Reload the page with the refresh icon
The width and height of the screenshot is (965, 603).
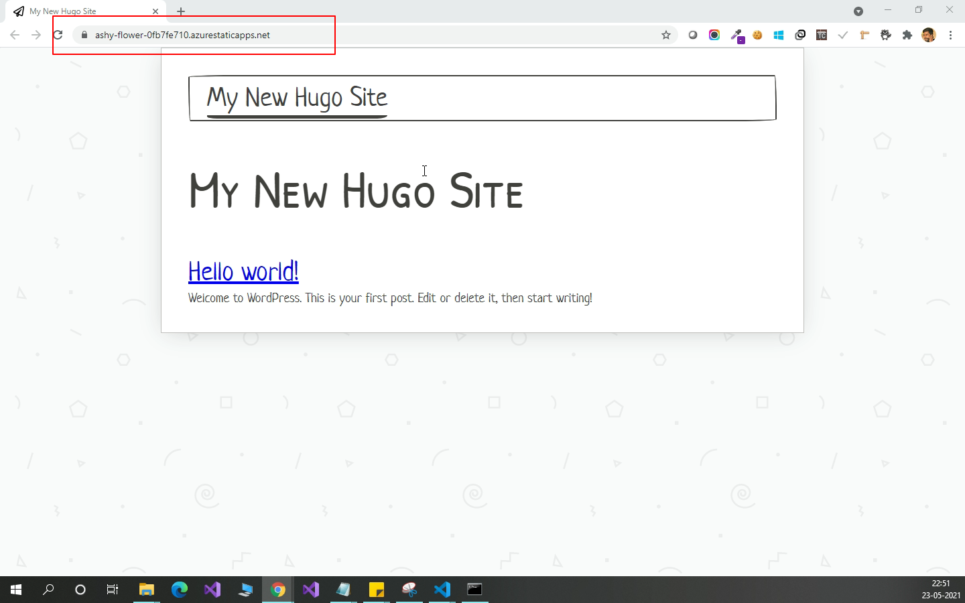[58, 35]
